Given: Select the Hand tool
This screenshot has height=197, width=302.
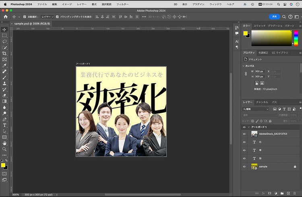Looking at the screenshot, I should click(4, 143).
